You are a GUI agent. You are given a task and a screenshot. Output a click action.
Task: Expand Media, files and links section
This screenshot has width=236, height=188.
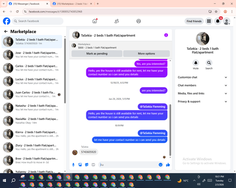tap(202, 94)
